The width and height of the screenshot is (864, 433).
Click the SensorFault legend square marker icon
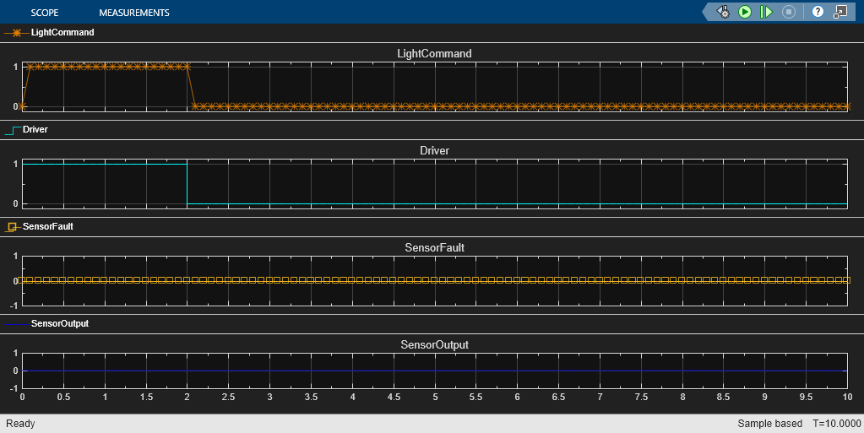(12, 226)
